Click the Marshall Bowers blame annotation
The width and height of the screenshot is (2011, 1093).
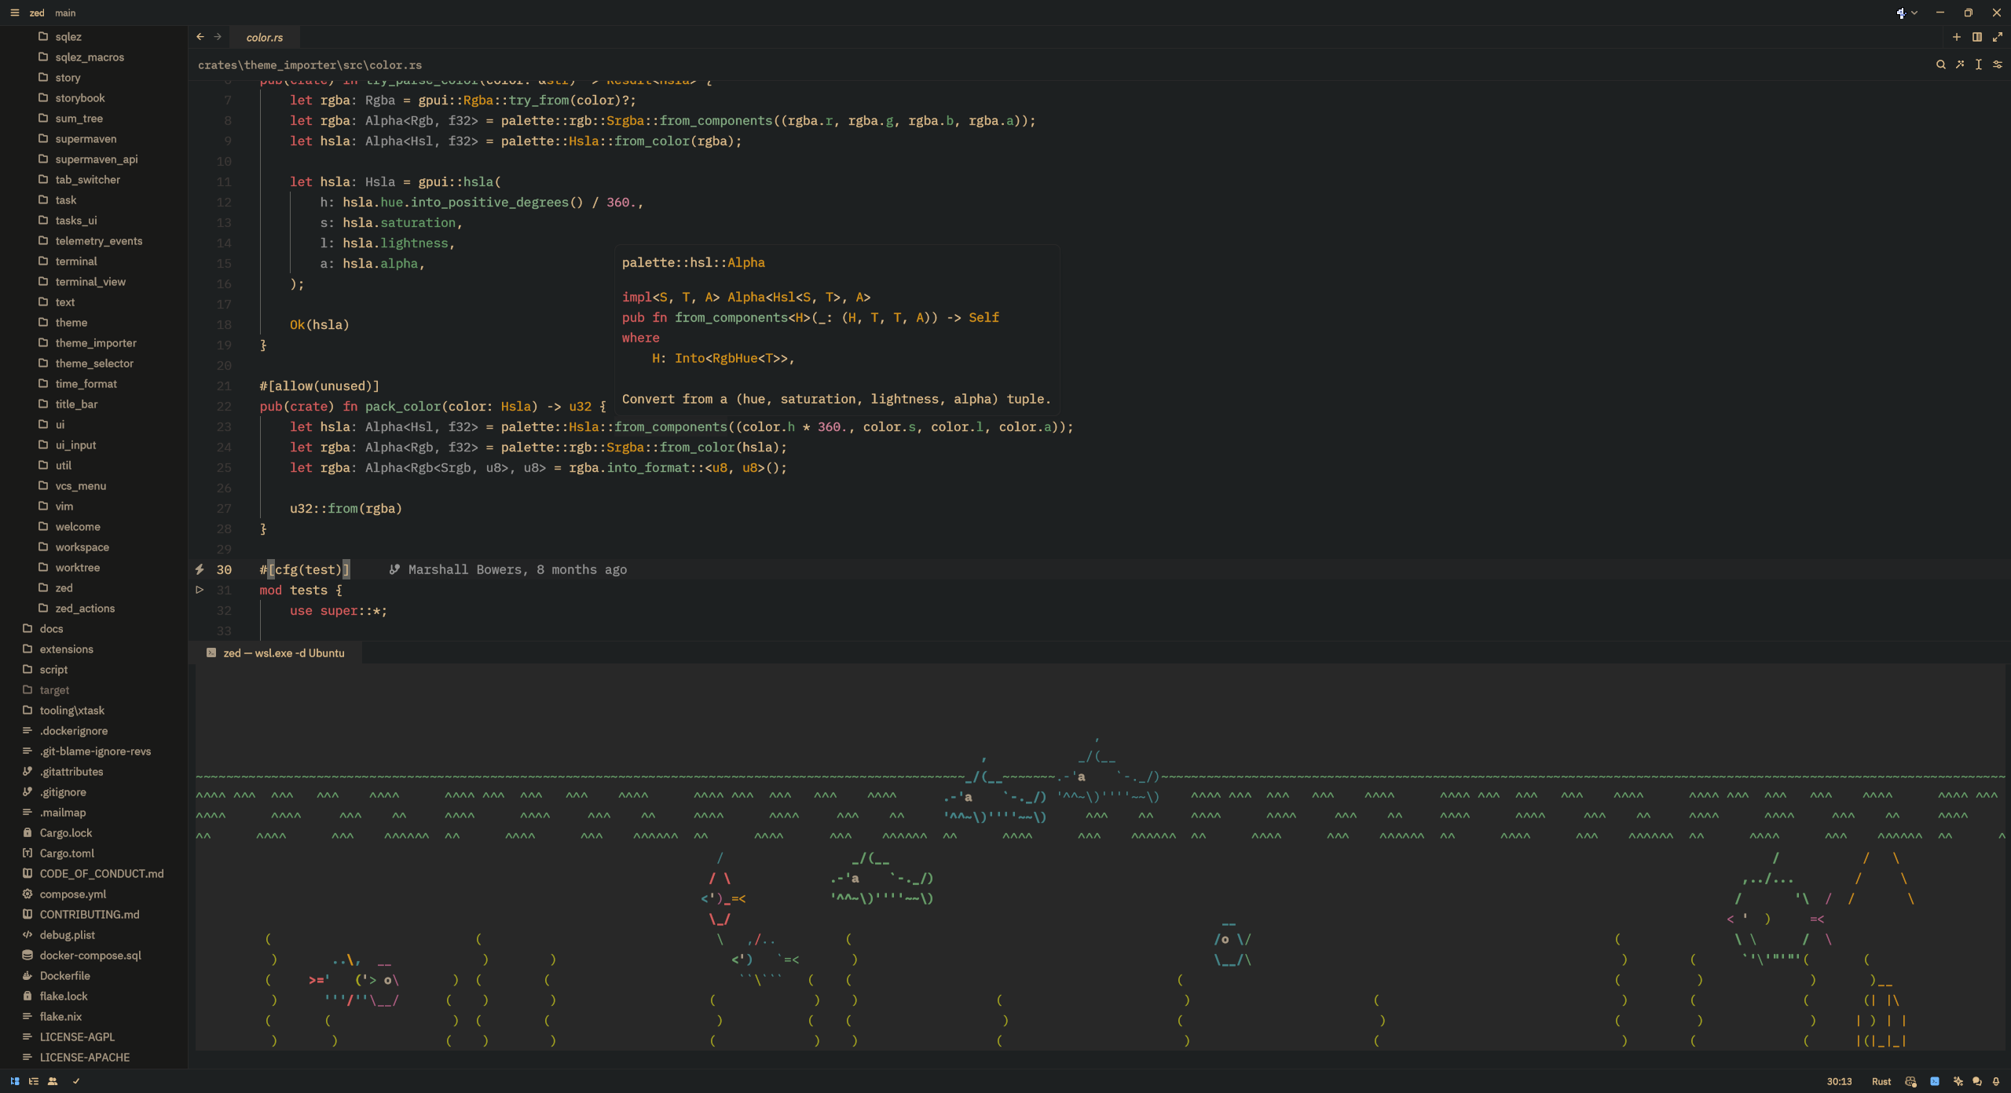coord(508,569)
